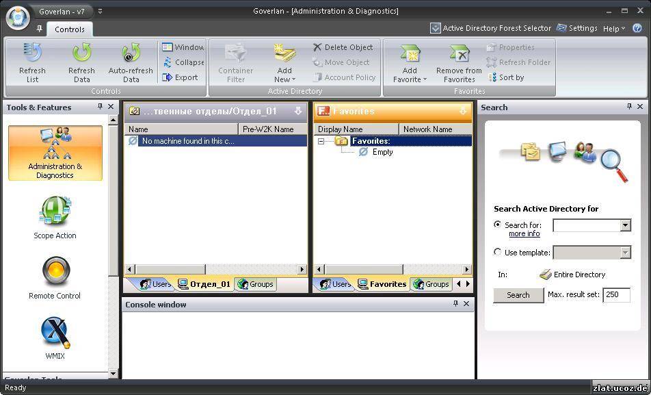Click the Collapse toolbar item
The image size is (651, 395).
point(183,62)
